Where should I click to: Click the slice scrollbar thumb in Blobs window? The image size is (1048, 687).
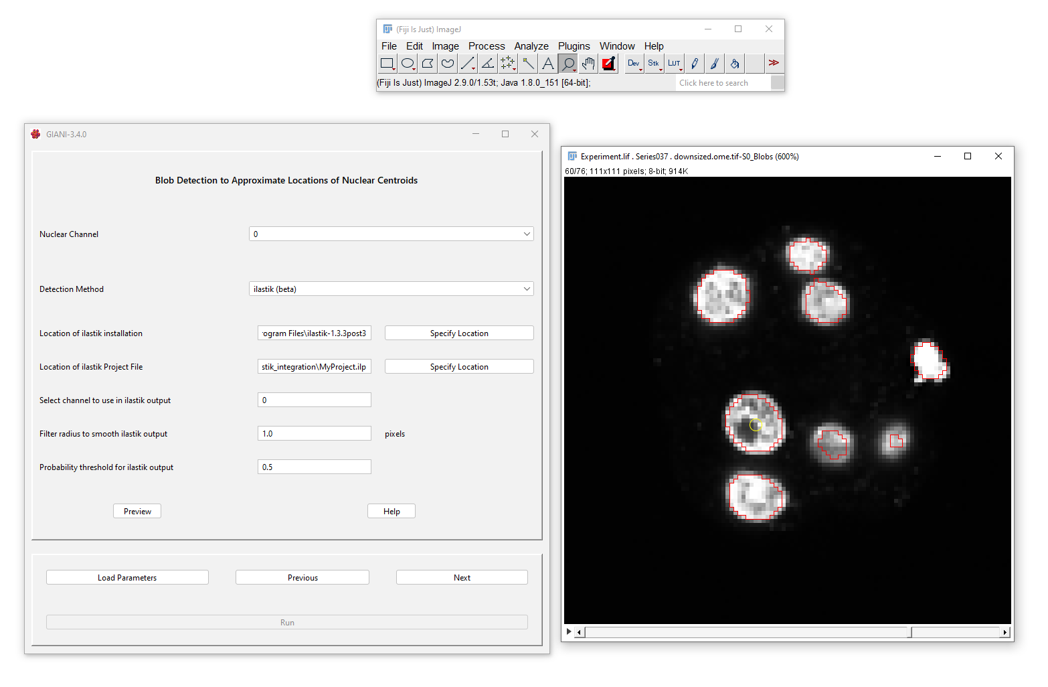[910, 632]
